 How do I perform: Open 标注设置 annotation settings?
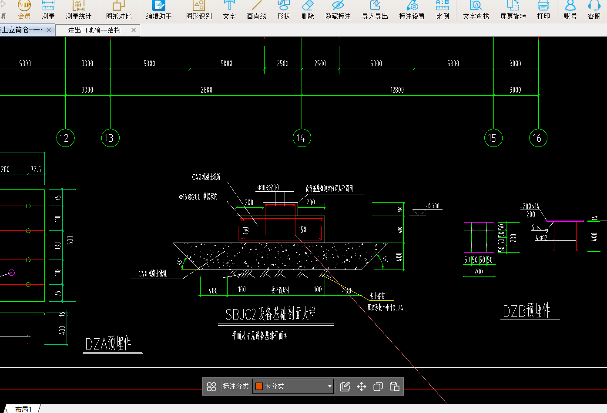pyautogui.click(x=412, y=10)
